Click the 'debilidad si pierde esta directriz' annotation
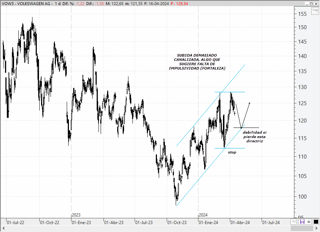The width and height of the screenshot is (320, 232). pos(254,137)
